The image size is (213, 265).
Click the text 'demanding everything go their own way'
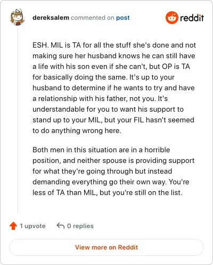tap(100, 182)
